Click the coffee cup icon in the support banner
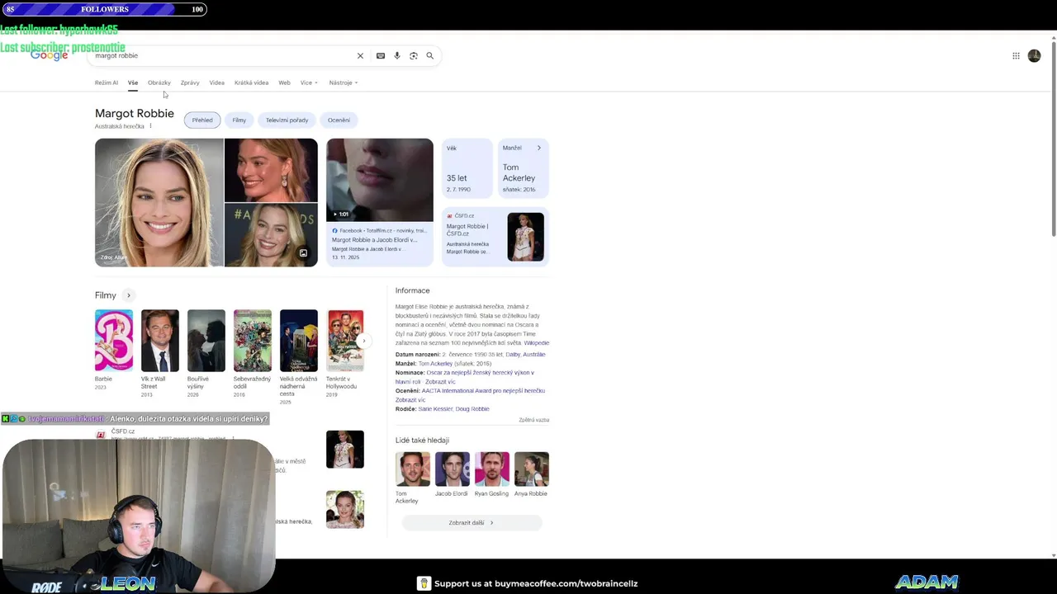This screenshot has height=594, width=1057. pyautogui.click(x=424, y=583)
